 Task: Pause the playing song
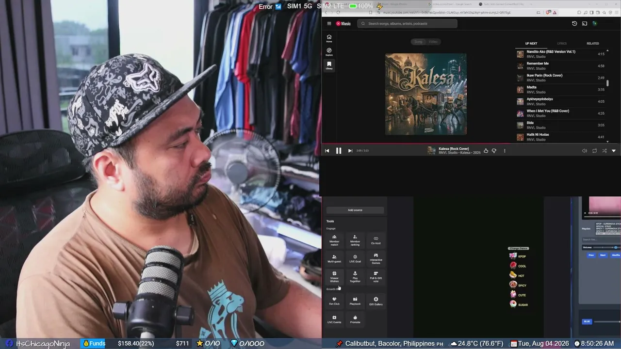pos(338,151)
